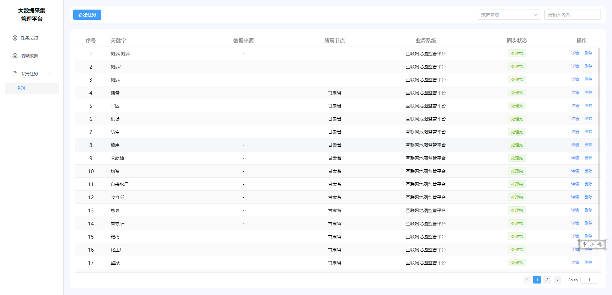This screenshot has width=612, height=295.
Task: Select page 1 in pagination
Action: tap(537, 280)
